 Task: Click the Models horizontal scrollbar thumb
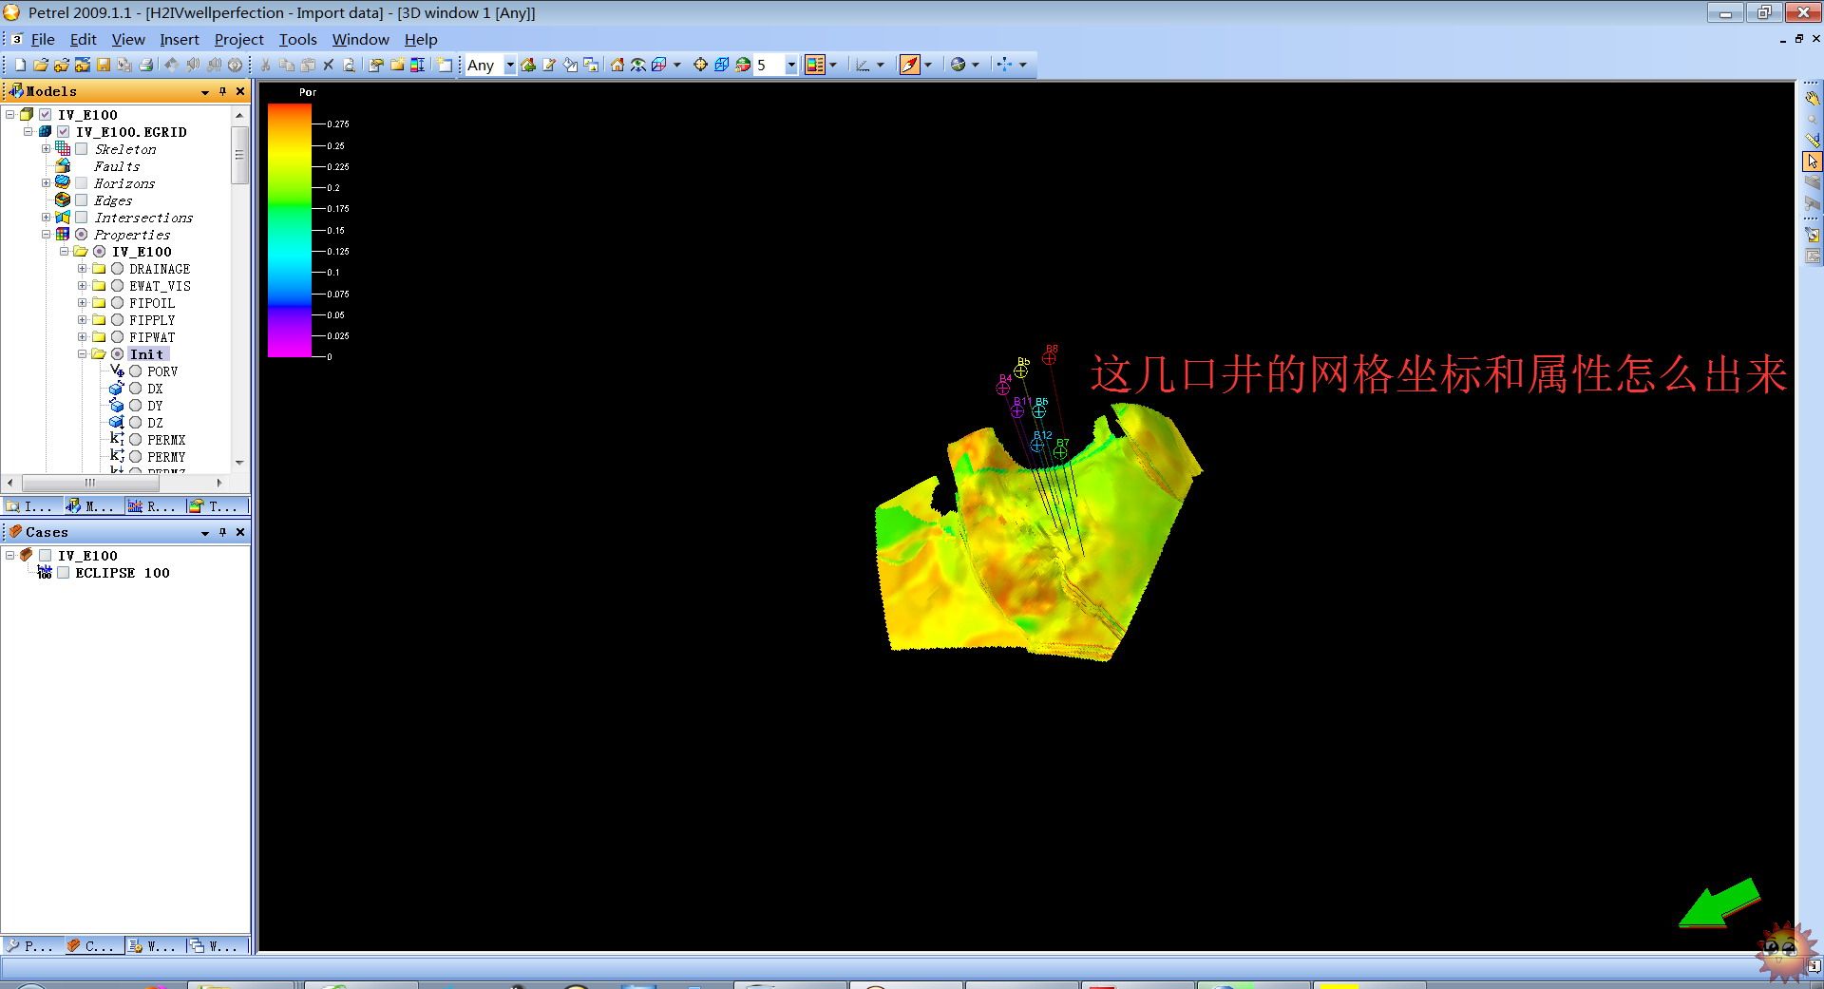pyautogui.click(x=90, y=483)
